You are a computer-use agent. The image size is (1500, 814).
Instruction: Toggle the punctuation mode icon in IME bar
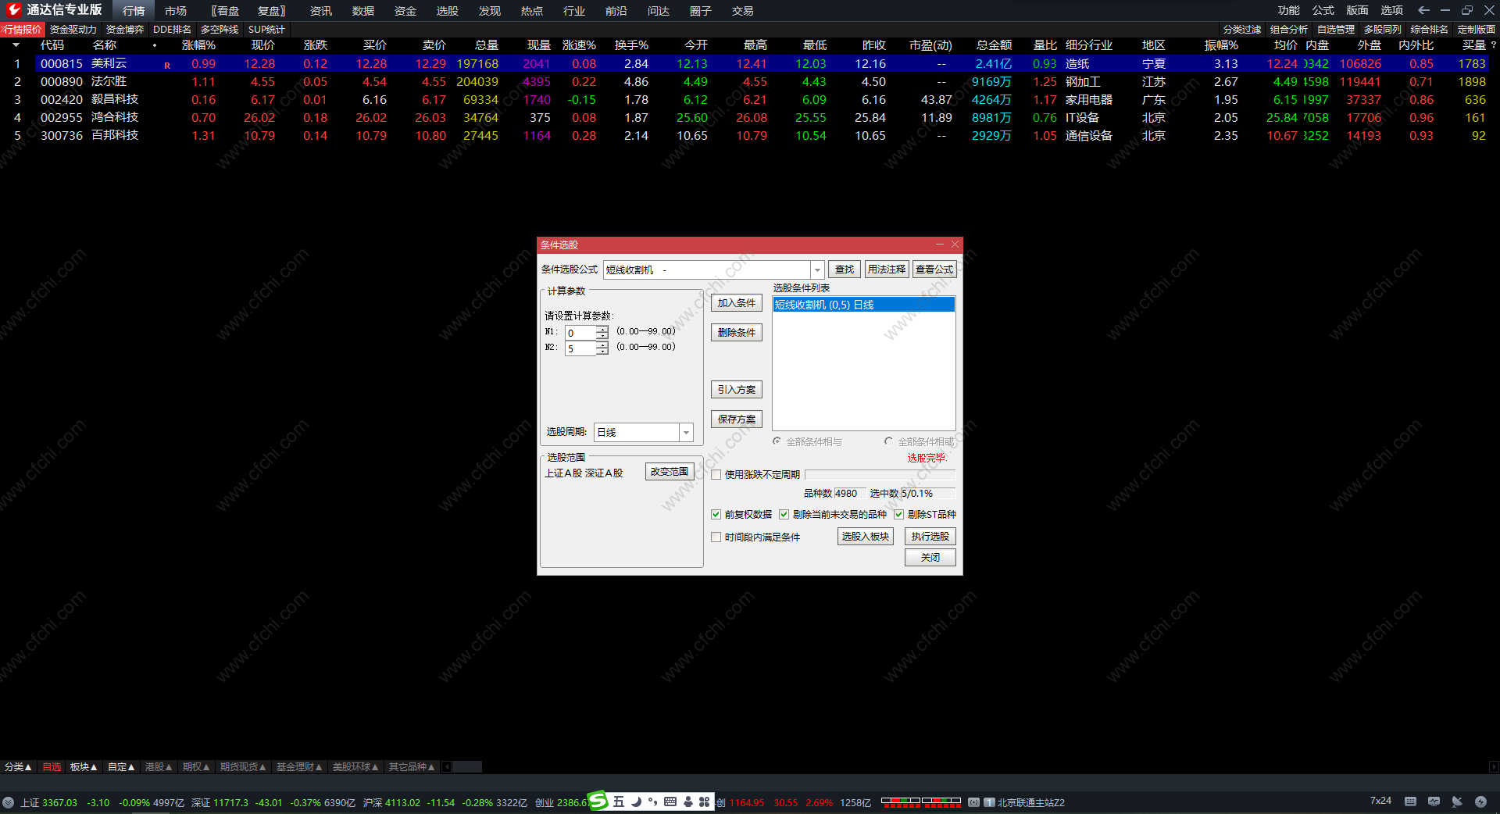point(652,802)
